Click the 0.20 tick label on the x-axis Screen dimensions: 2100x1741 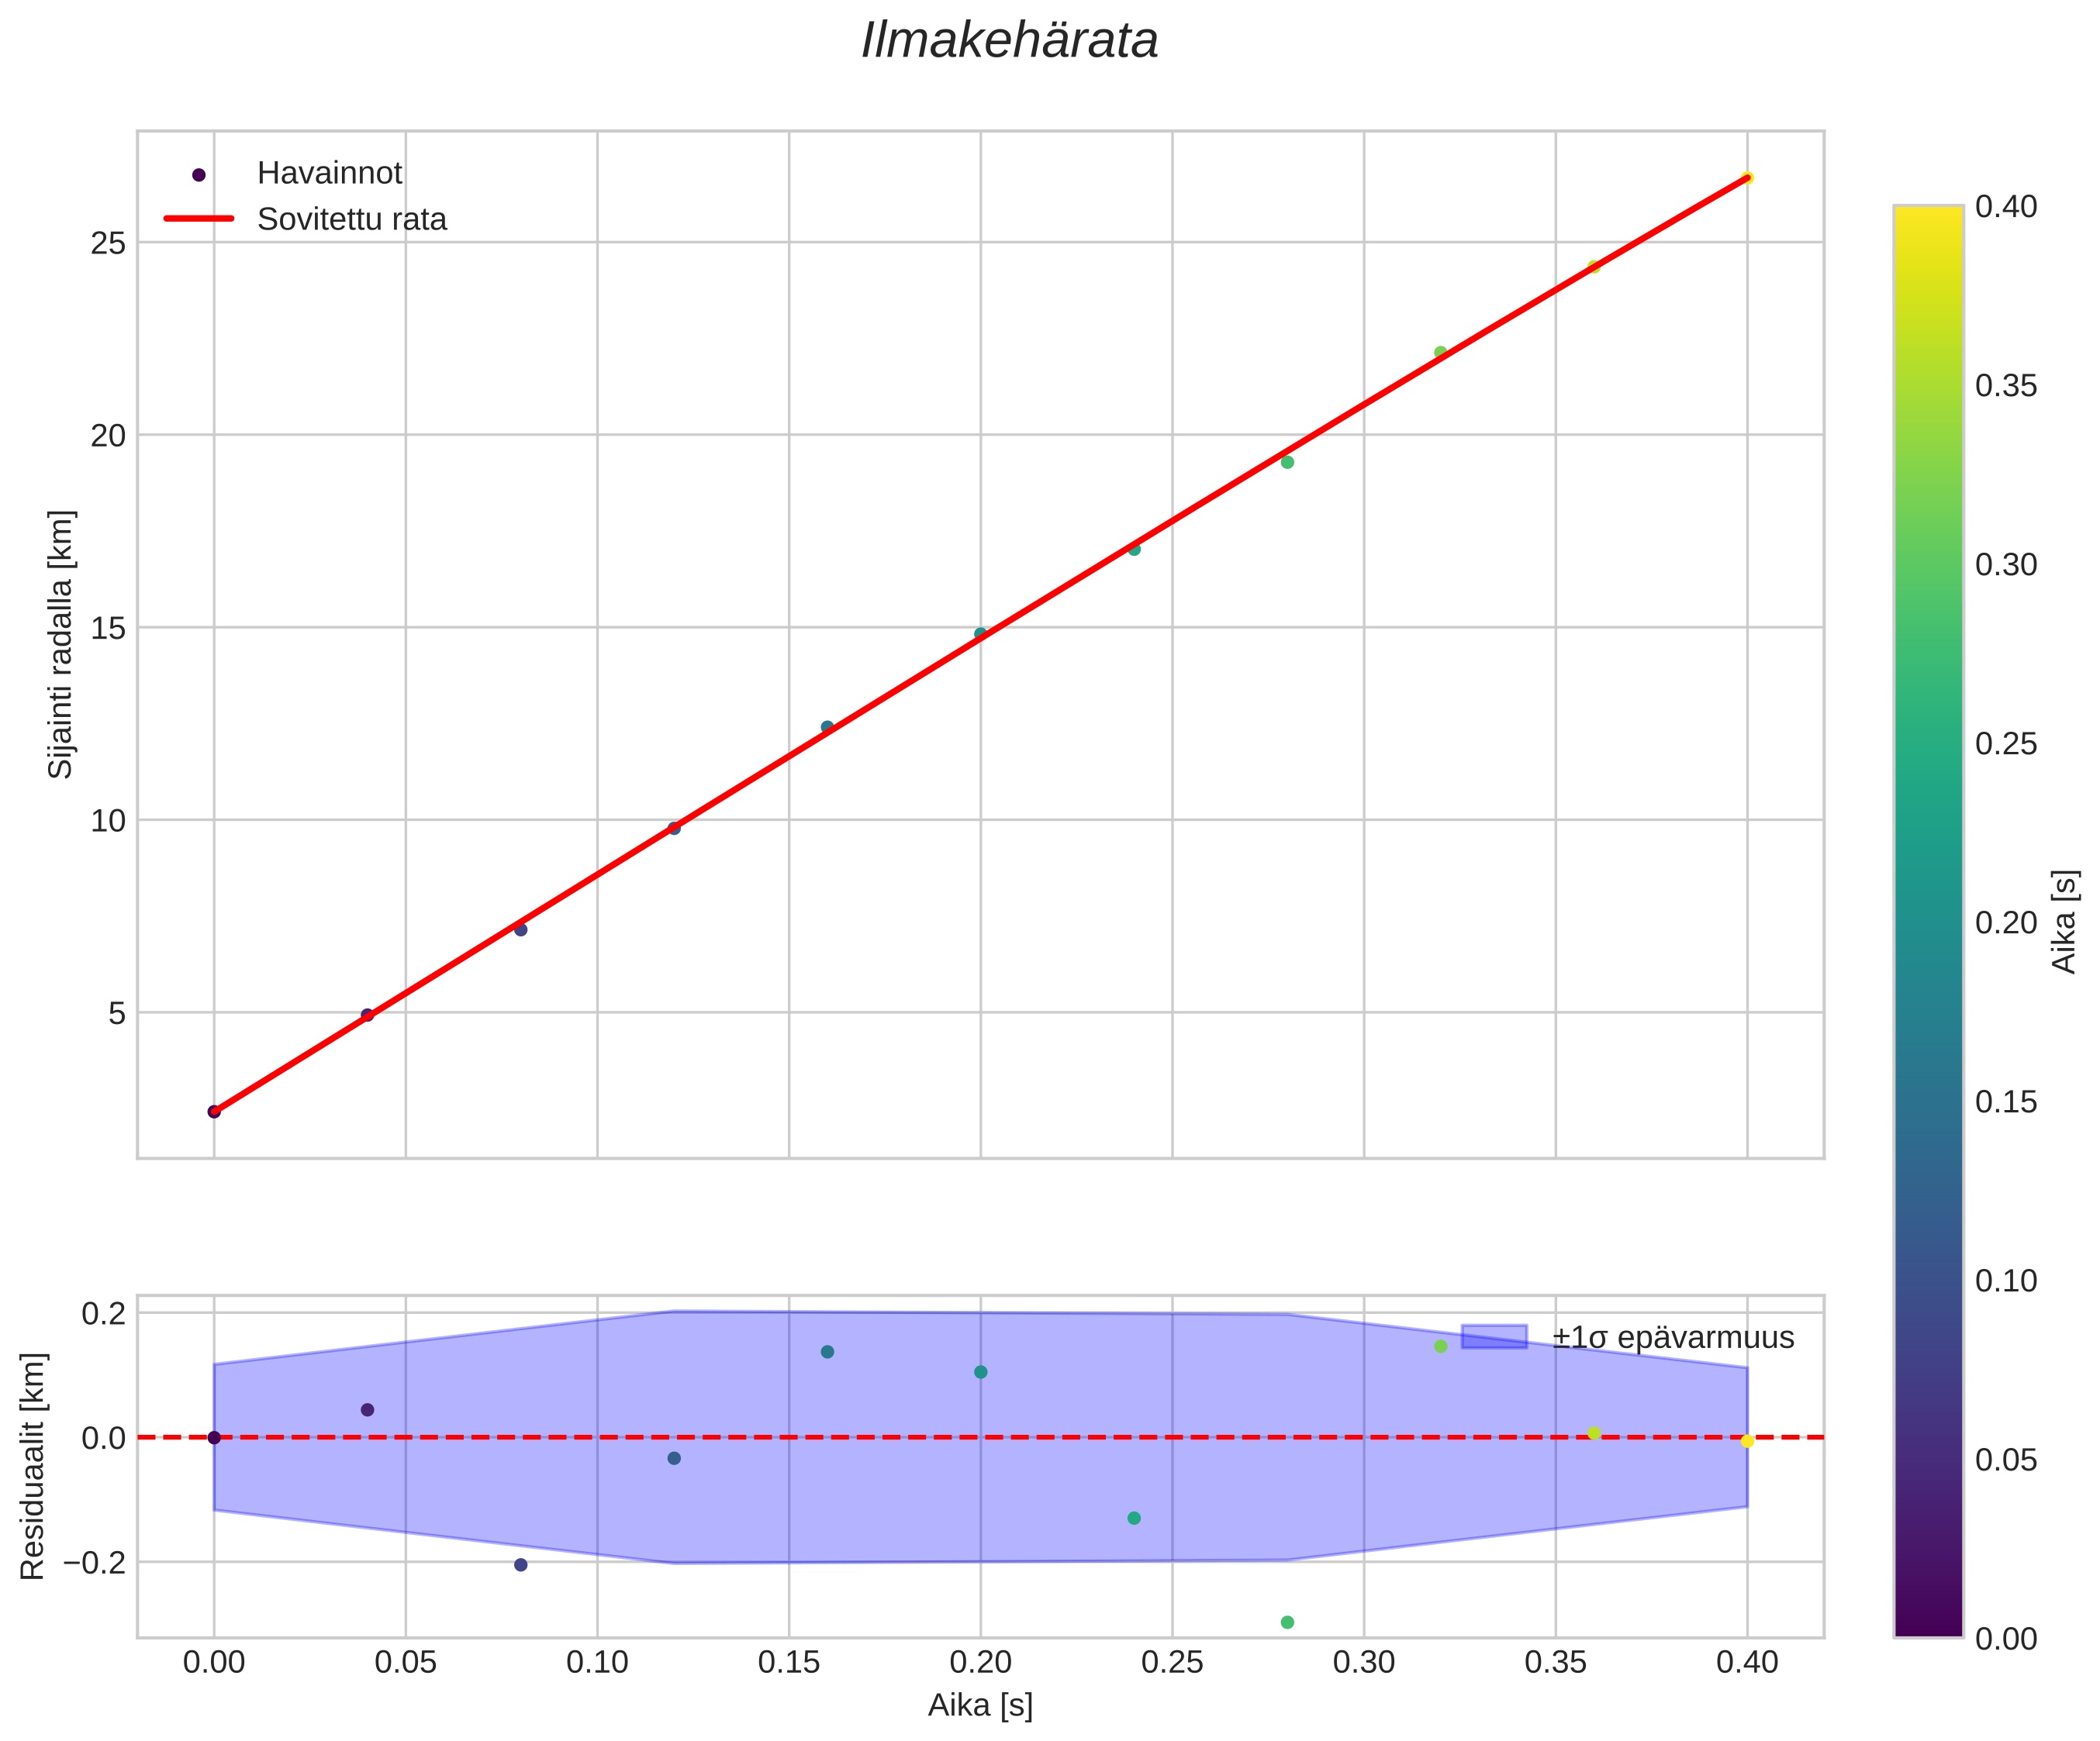pyautogui.click(x=980, y=1663)
